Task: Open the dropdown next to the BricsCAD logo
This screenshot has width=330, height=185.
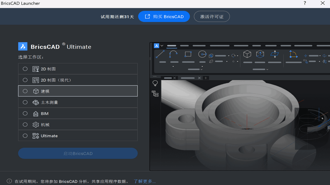Action: [162, 46]
